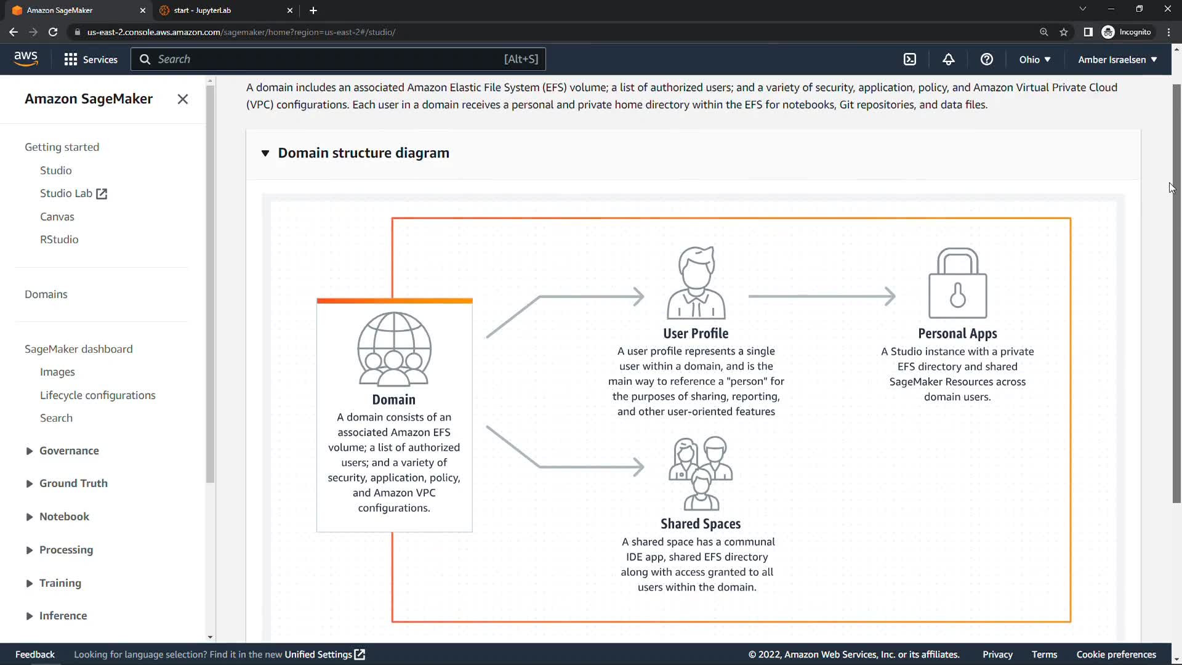The width and height of the screenshot is (1182, 665).
Task: Open the notifications bell icon
Action: [x=948, y=59]
